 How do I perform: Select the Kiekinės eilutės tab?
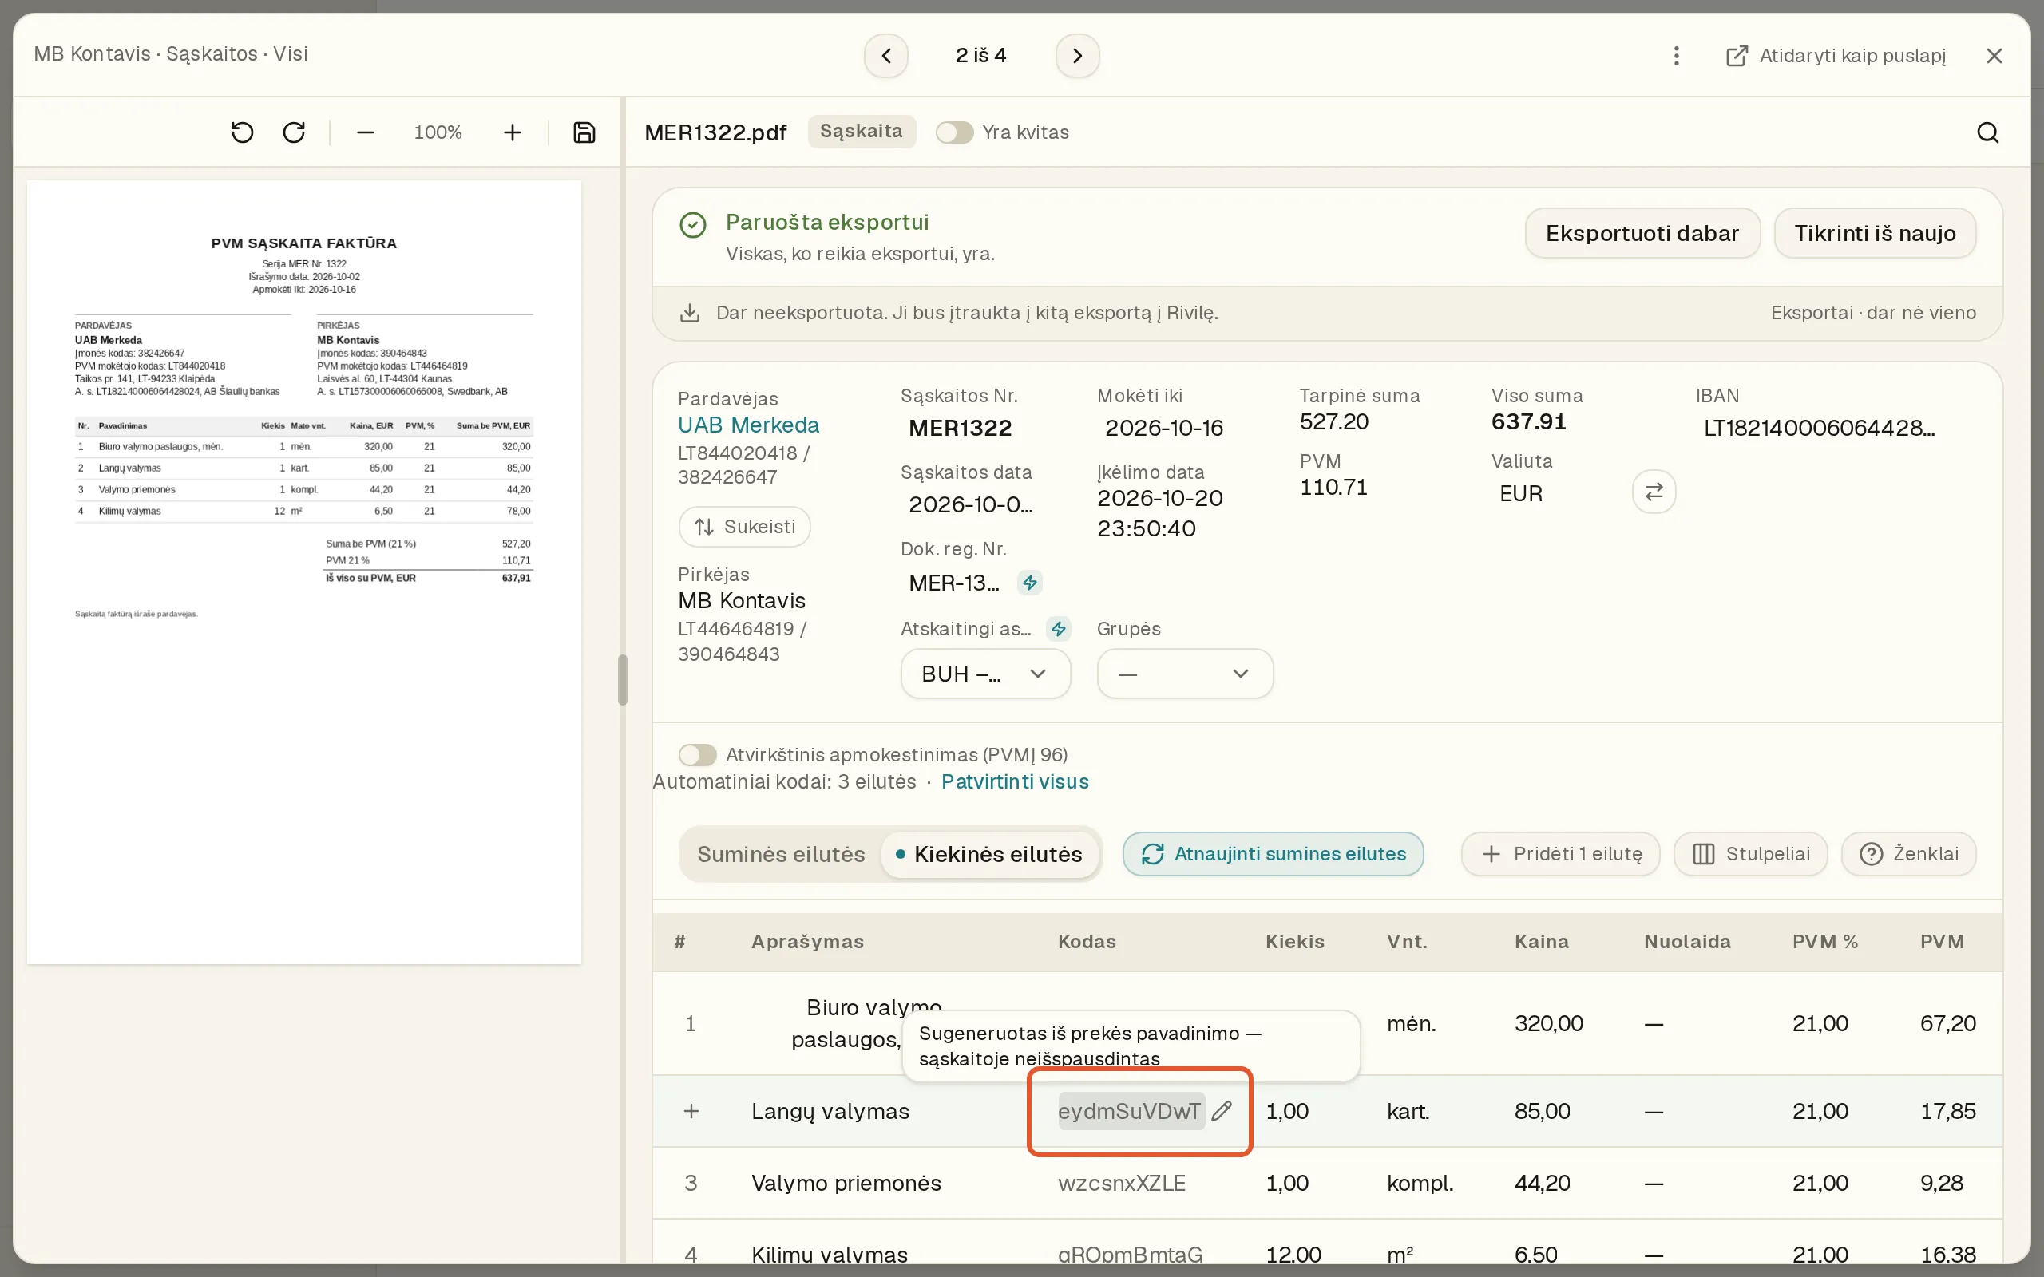(989, 854)
